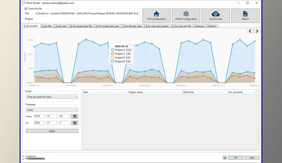Open Global Configuration gear button

186,15
